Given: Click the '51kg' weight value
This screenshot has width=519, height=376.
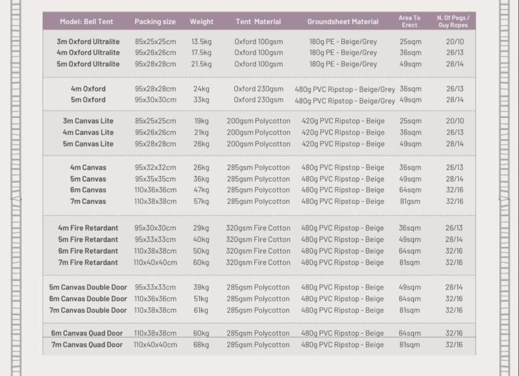Looking at the screenshot, I should coord(201,299).
